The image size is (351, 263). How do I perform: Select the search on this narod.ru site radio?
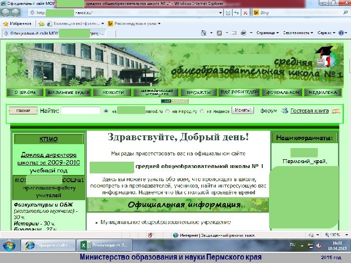[x=106, y=111]
